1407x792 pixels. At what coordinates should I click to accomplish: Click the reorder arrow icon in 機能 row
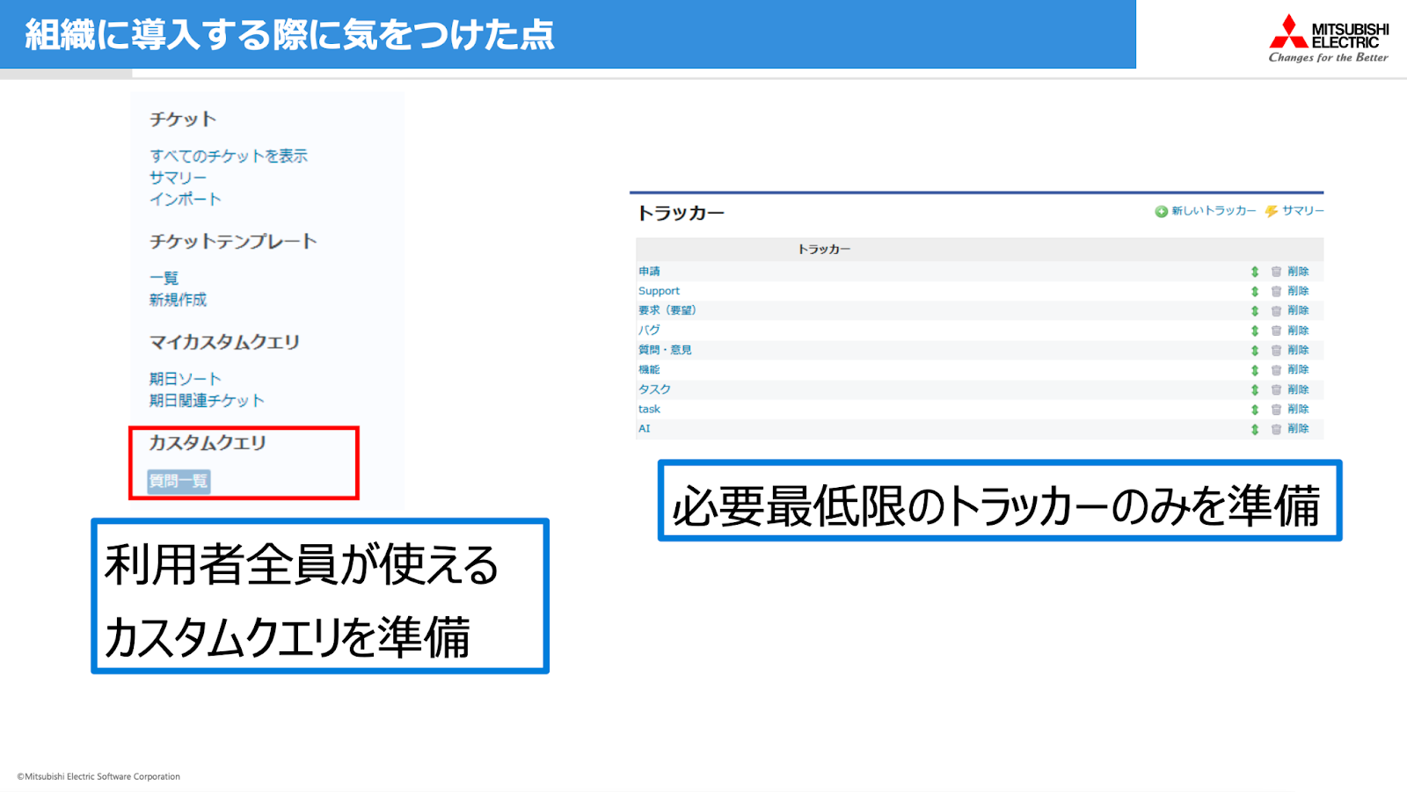[1255, 370]
